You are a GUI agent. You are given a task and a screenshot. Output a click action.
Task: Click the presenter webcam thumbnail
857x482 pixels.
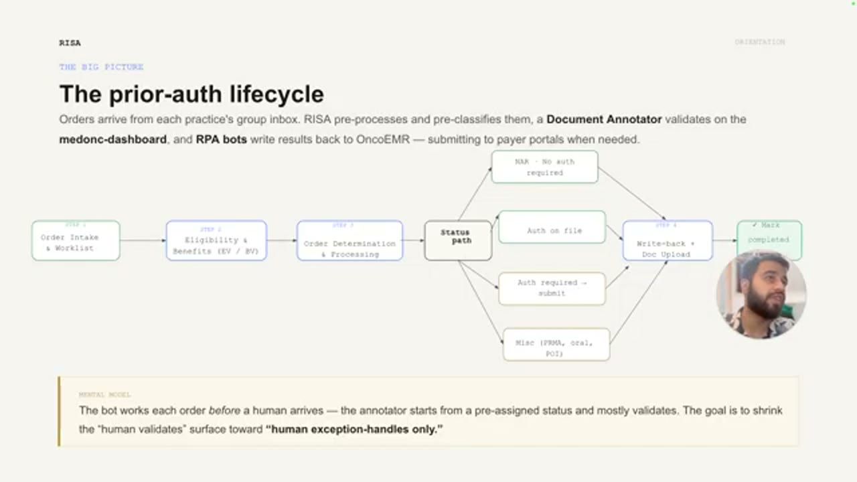click(x=761, y=294)
